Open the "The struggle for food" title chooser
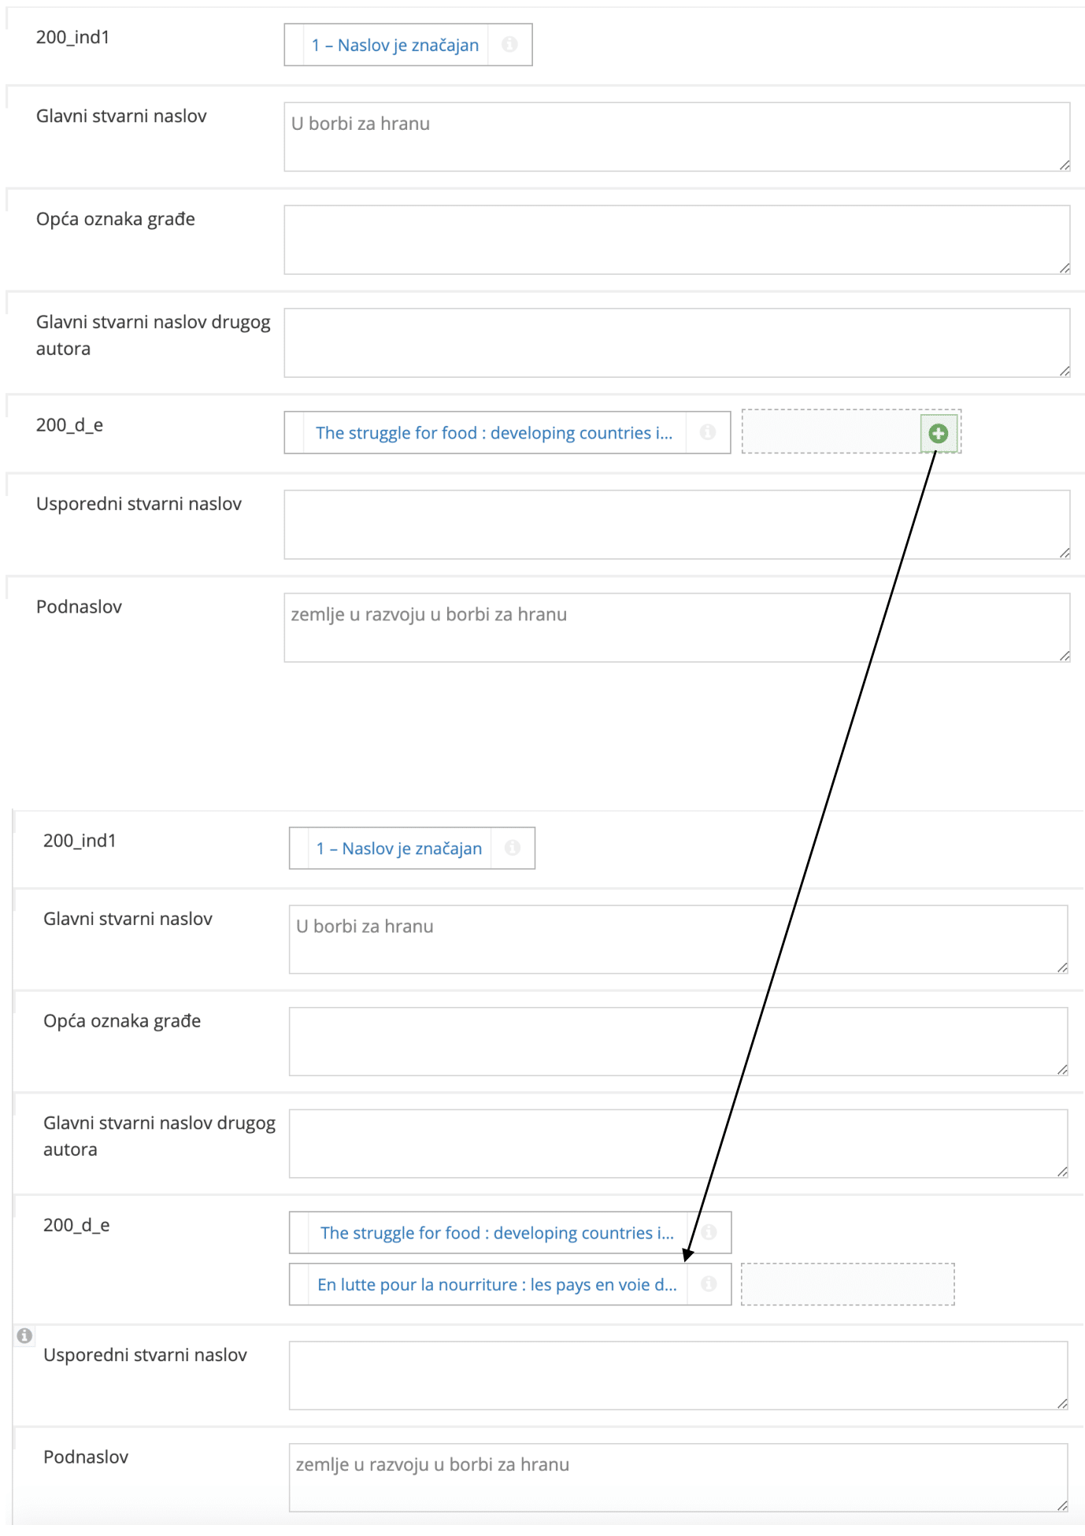1085x1536 pixels. coord(494,432)
